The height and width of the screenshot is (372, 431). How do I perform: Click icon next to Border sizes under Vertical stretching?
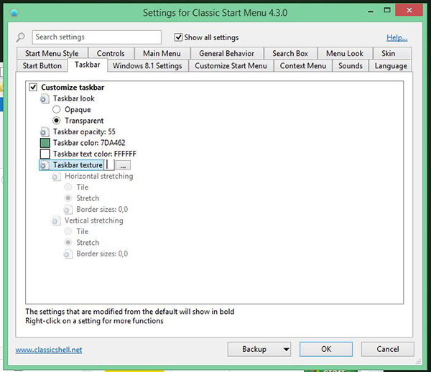(x=68, y=254)
